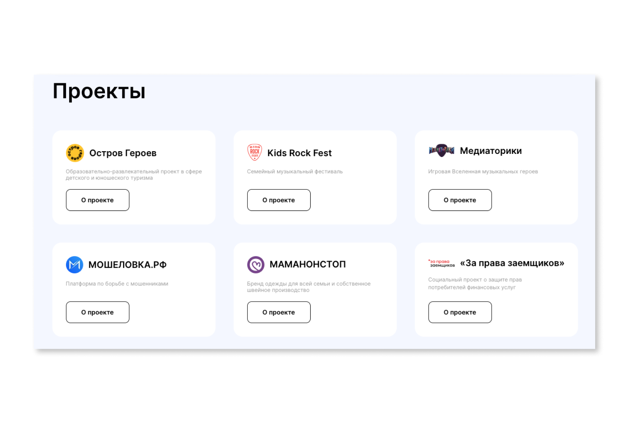Click the Kids Rock Fest guitar-pick logo

click(x=254, y=152)
